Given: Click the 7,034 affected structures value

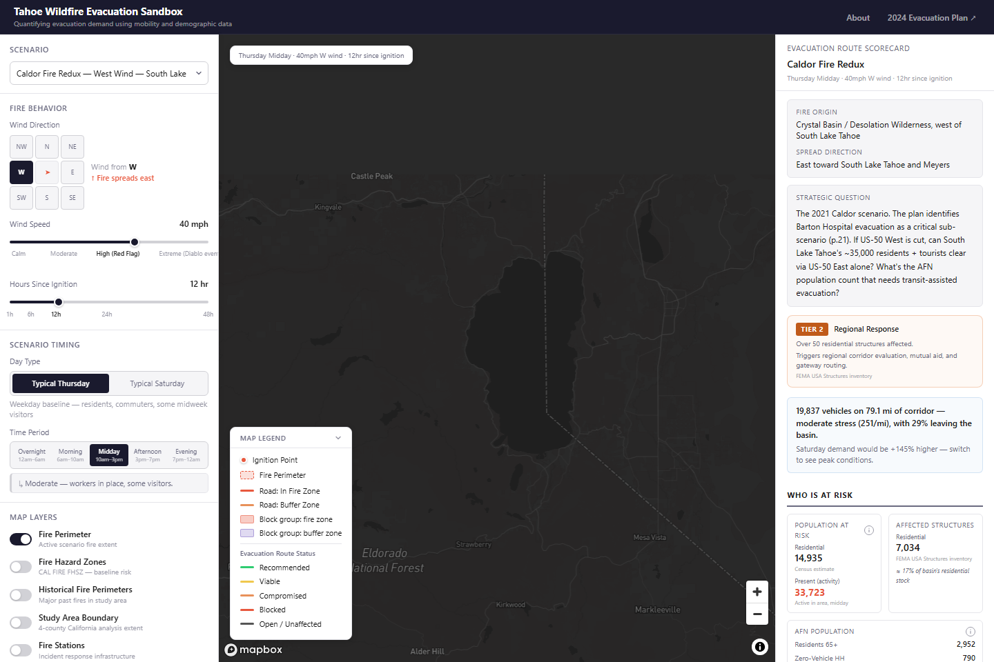Looking at the screenshot, I should (x=908, y=548).
